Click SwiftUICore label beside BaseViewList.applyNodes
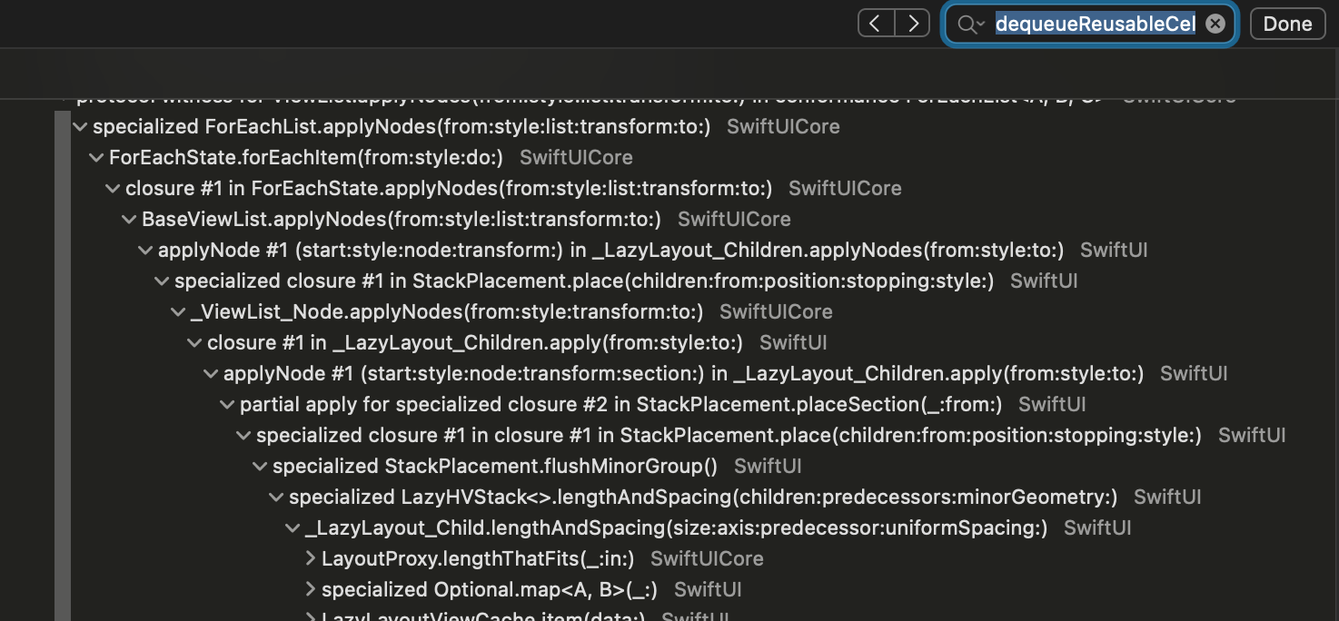The image size is (1339, 621). click(x=734, y=220)
